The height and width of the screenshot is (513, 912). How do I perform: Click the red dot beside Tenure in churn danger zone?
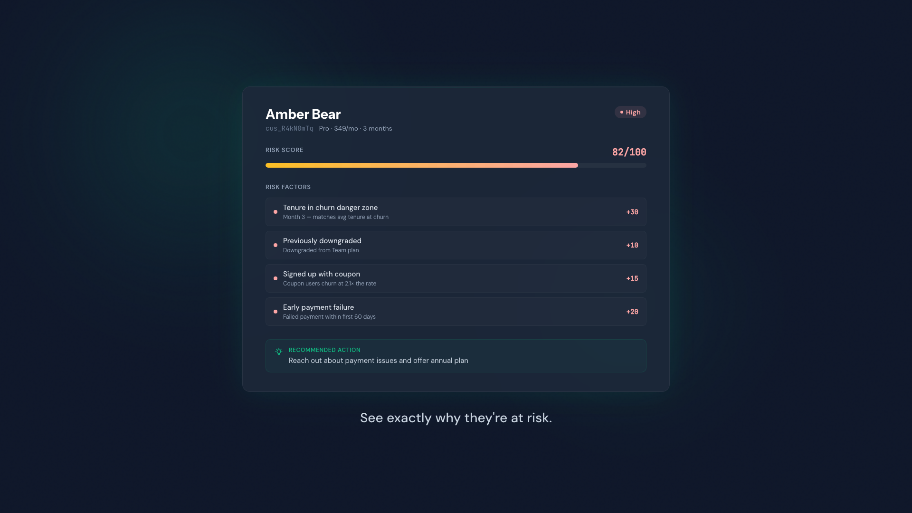(x=275, y=212)
